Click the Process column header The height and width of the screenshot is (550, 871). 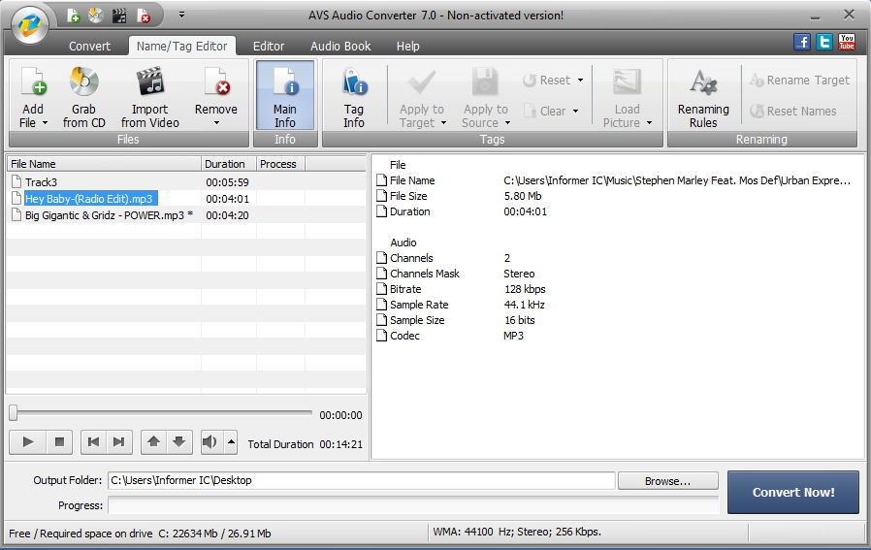(x=280, y=164)
